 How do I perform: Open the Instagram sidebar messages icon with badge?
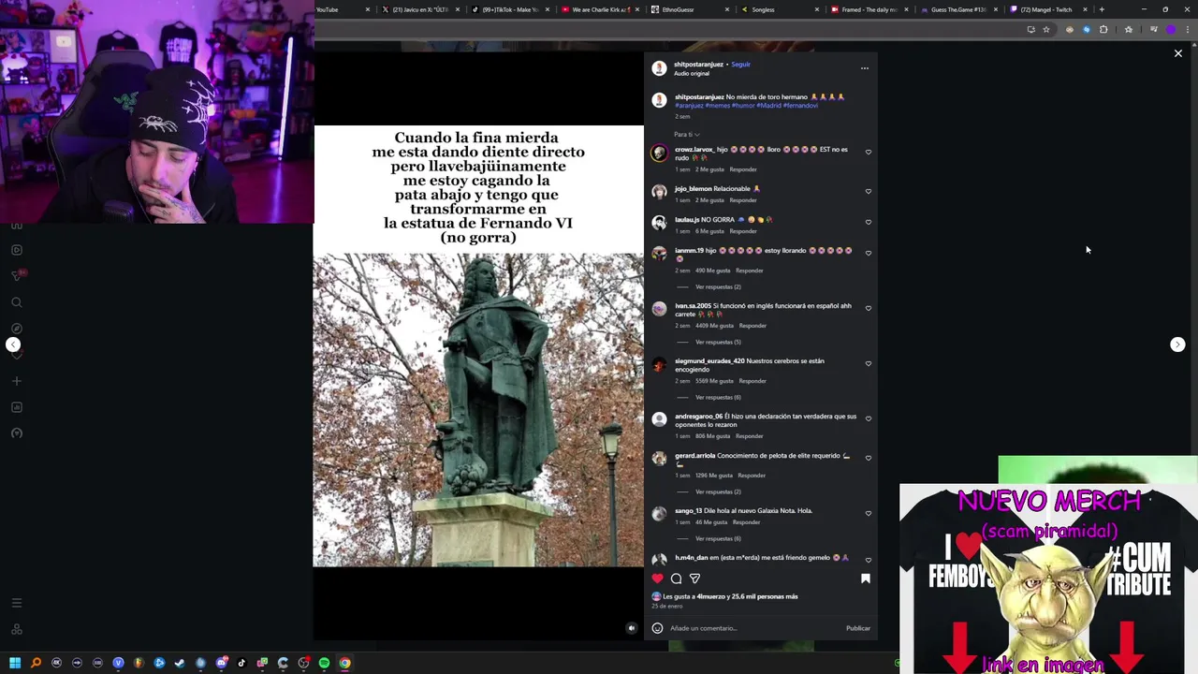[x=16, y=275]
